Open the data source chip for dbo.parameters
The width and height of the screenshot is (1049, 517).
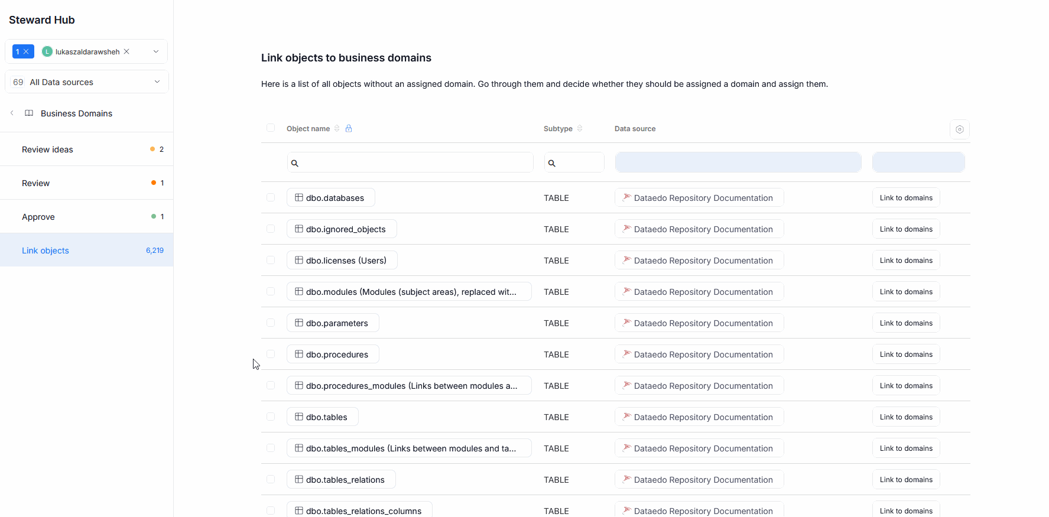[699, 323]
